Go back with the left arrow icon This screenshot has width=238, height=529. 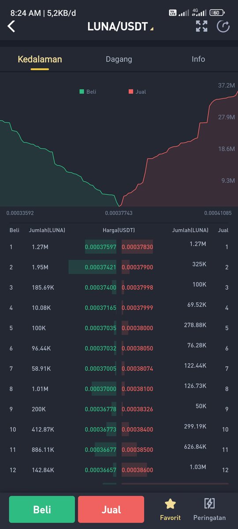pyautogui.click(x=11, y=26)
